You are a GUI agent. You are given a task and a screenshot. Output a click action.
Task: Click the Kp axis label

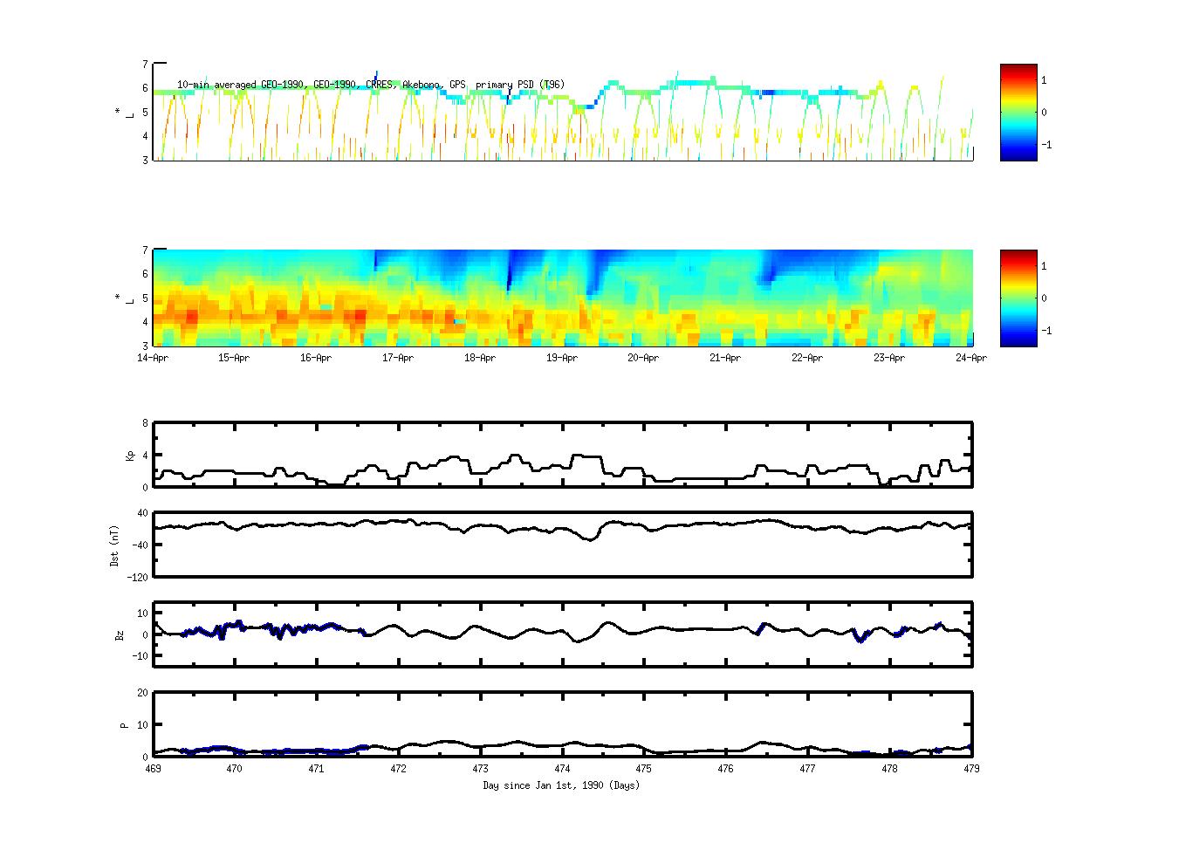pos(130,456)
